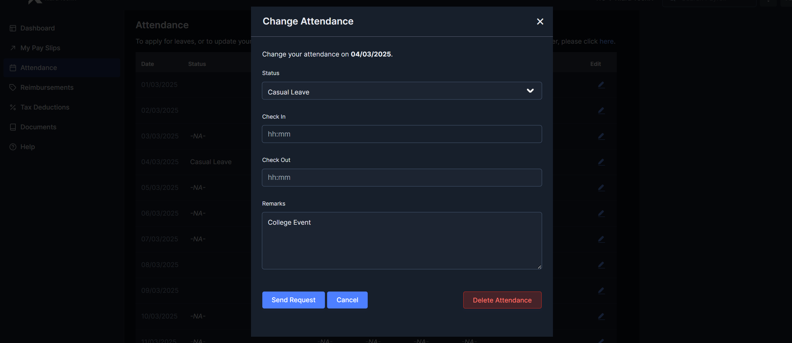Click the Check Out time field
The width and height of the screenshot is (792, 343).
402,178
